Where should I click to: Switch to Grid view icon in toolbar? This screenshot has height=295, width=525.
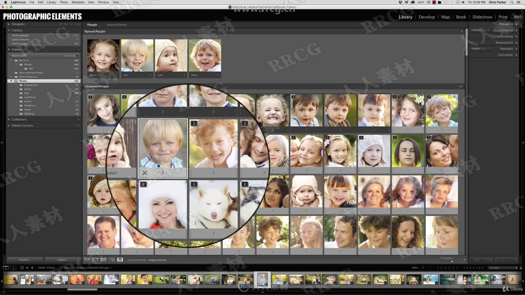pyautogui.click(x=87, y=260)
